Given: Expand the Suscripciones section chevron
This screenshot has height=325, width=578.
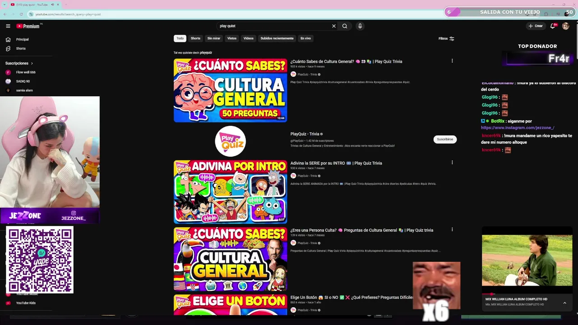Looking at the screenshot, I should pos(32,63).
